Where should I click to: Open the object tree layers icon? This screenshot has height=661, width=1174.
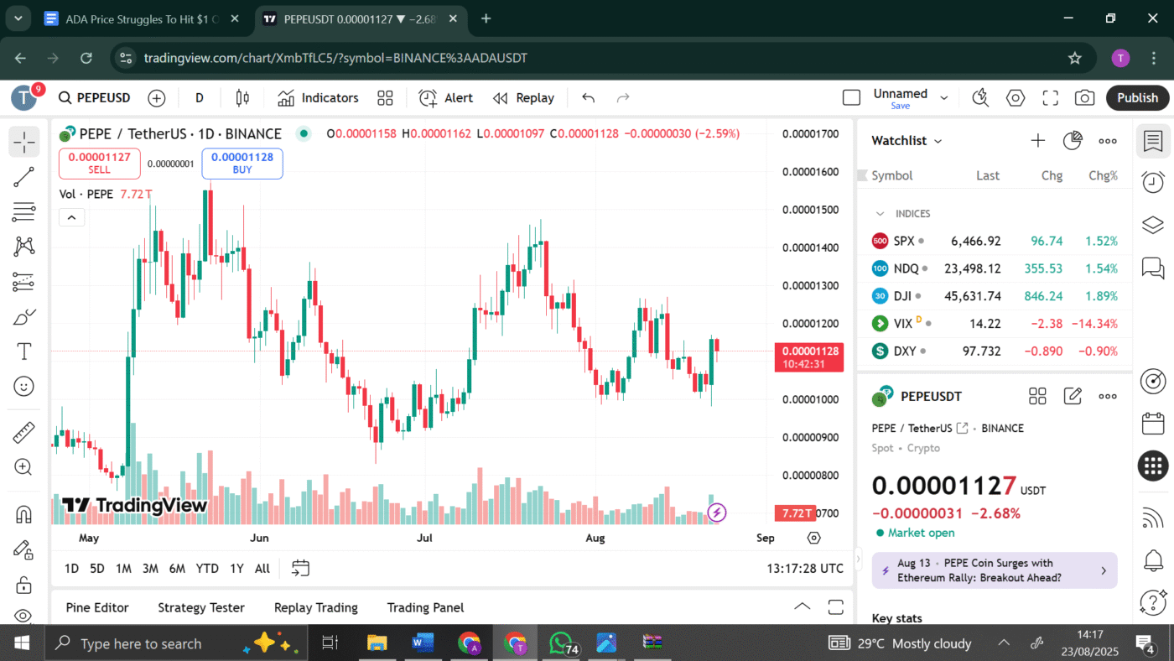[1153, 225]
